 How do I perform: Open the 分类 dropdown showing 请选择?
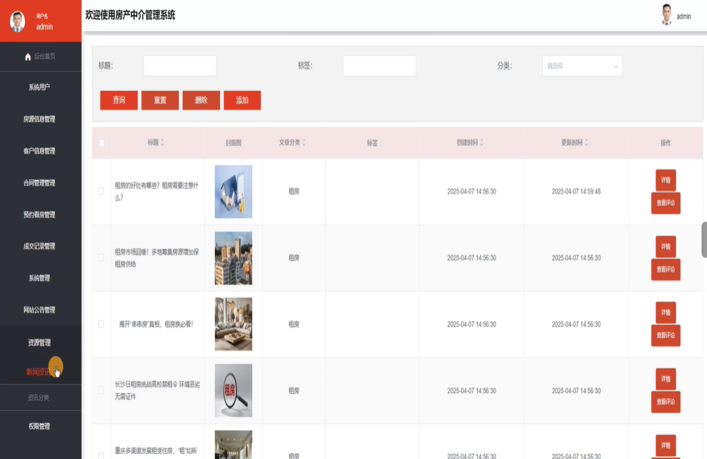[x=582, y=66]
